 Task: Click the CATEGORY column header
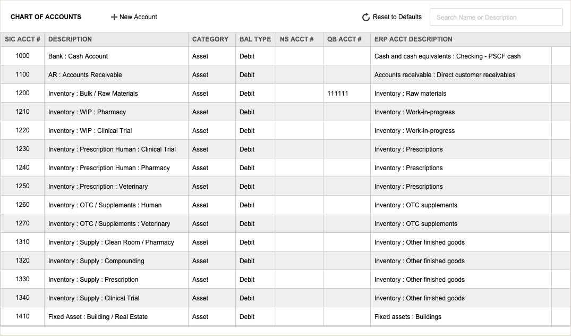(210, 39)
